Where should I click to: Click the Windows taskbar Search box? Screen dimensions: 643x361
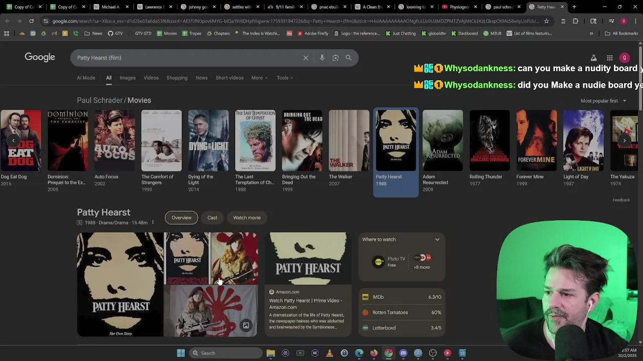pyautogui.click(x=227, y=353)
